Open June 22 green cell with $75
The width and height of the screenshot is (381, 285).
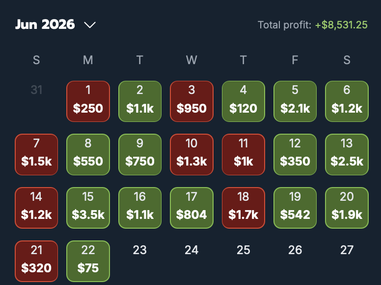coord(88,261)
